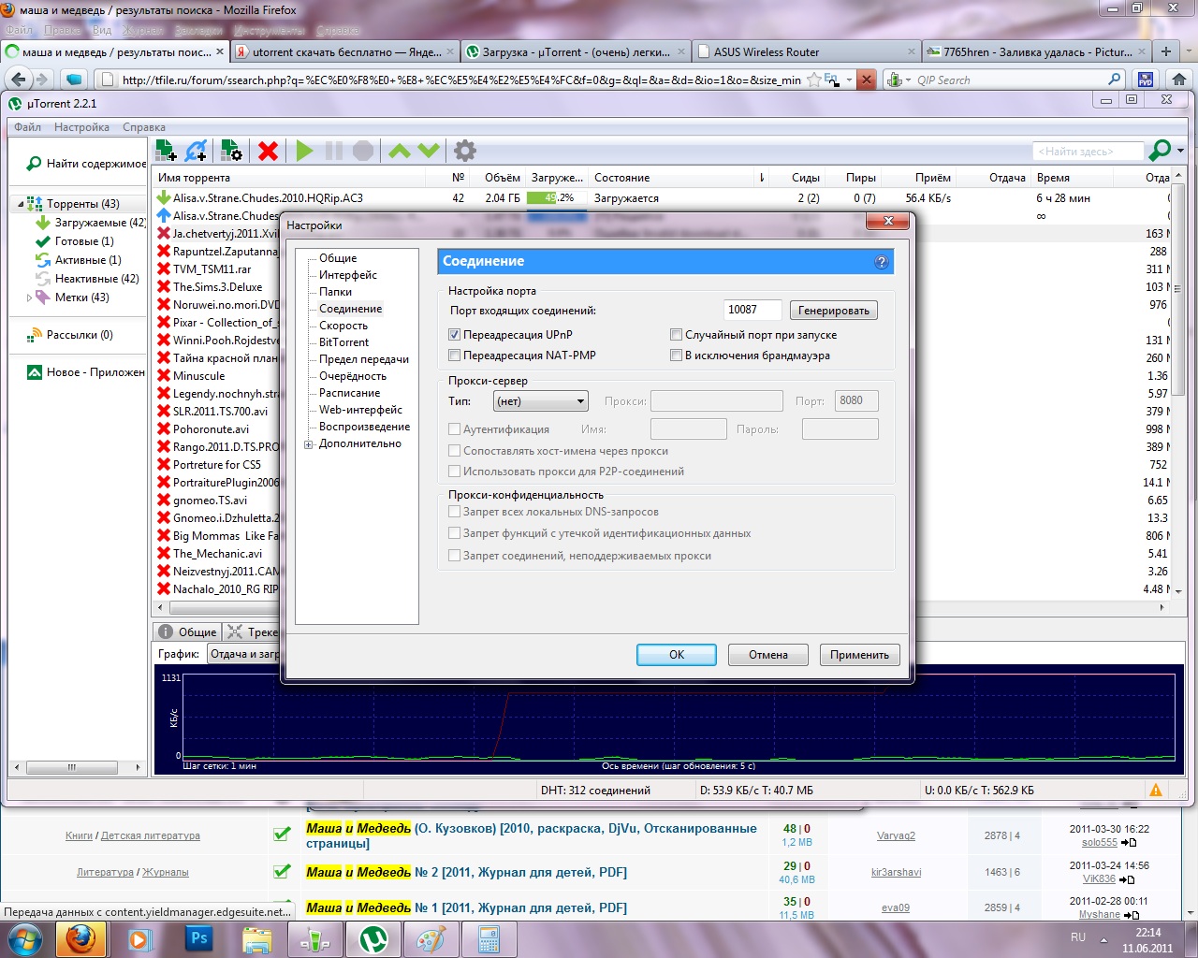
Task: Click the Create New Torrent icon
Action: 231,150
